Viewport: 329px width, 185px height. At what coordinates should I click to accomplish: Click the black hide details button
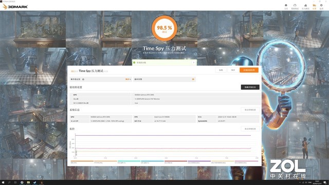(x=250, y=87)
